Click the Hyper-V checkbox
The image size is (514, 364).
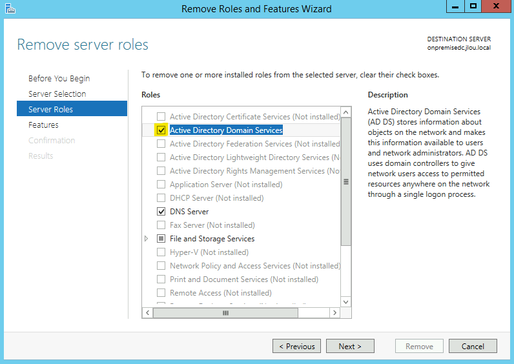[161, 252]
